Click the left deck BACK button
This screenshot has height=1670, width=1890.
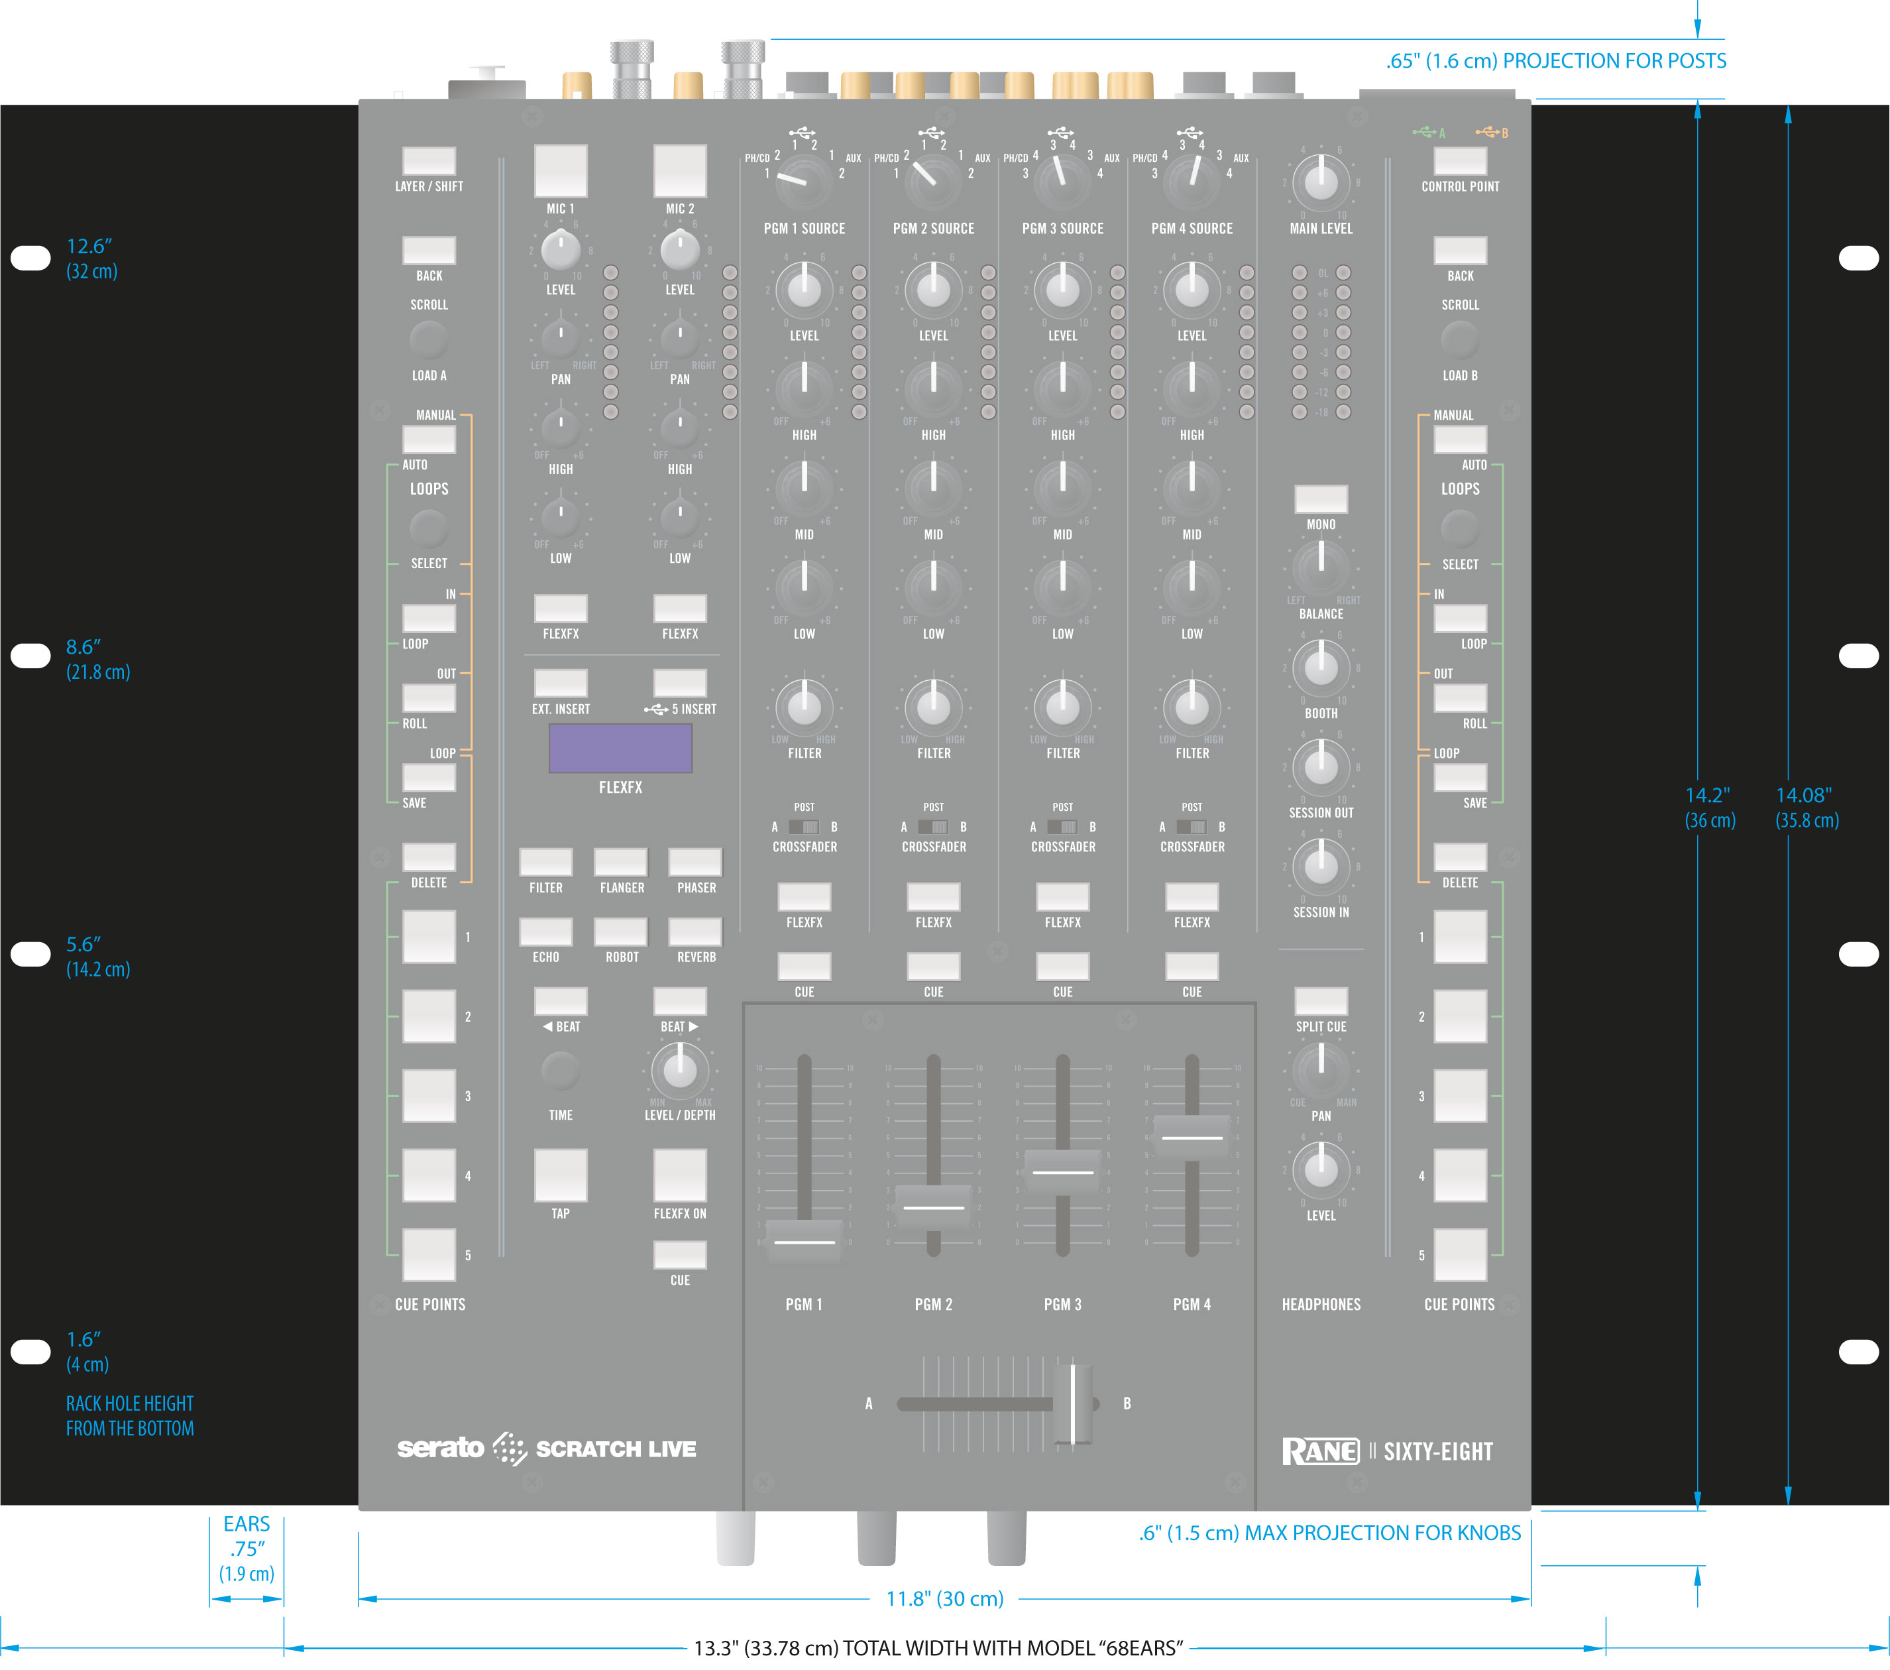pos(428,251)
